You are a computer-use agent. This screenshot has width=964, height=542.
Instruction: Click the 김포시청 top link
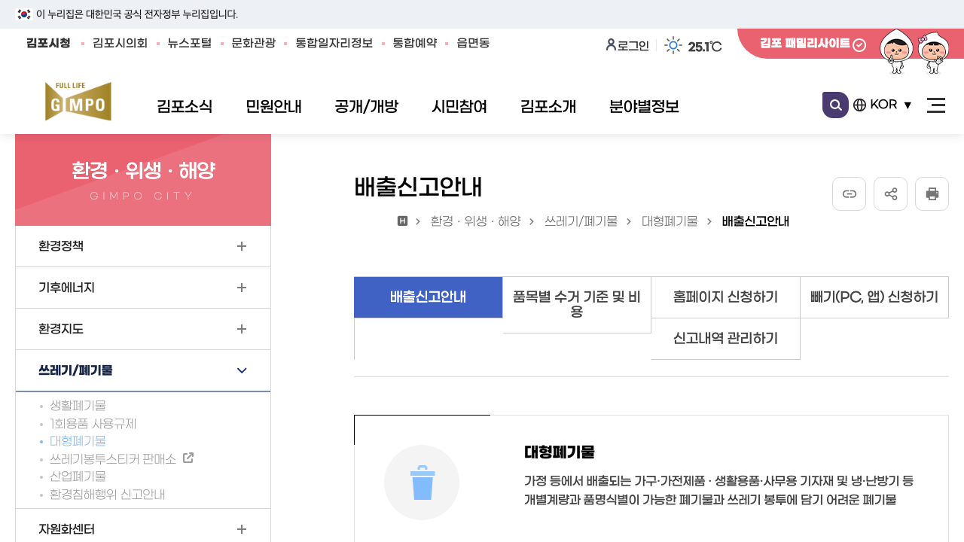[x=48, y=43]
